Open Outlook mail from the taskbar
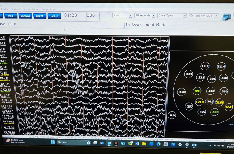 point(123,143)
